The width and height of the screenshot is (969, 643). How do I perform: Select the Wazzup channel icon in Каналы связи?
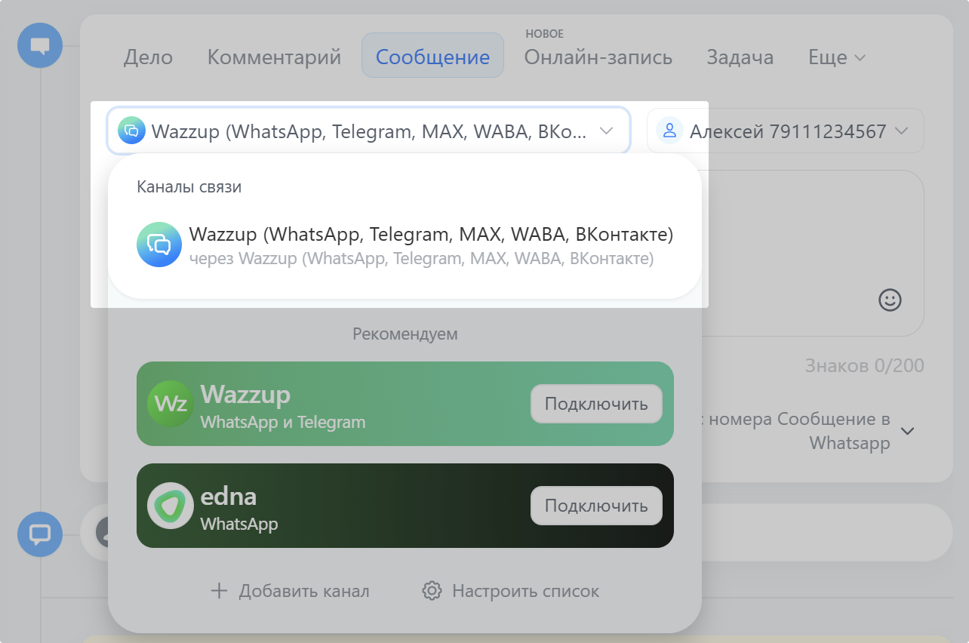pos(159,245)
